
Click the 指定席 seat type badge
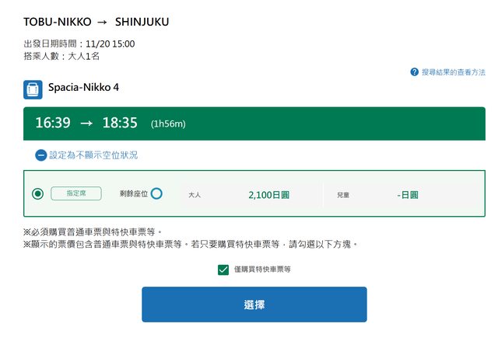(76, 193)
